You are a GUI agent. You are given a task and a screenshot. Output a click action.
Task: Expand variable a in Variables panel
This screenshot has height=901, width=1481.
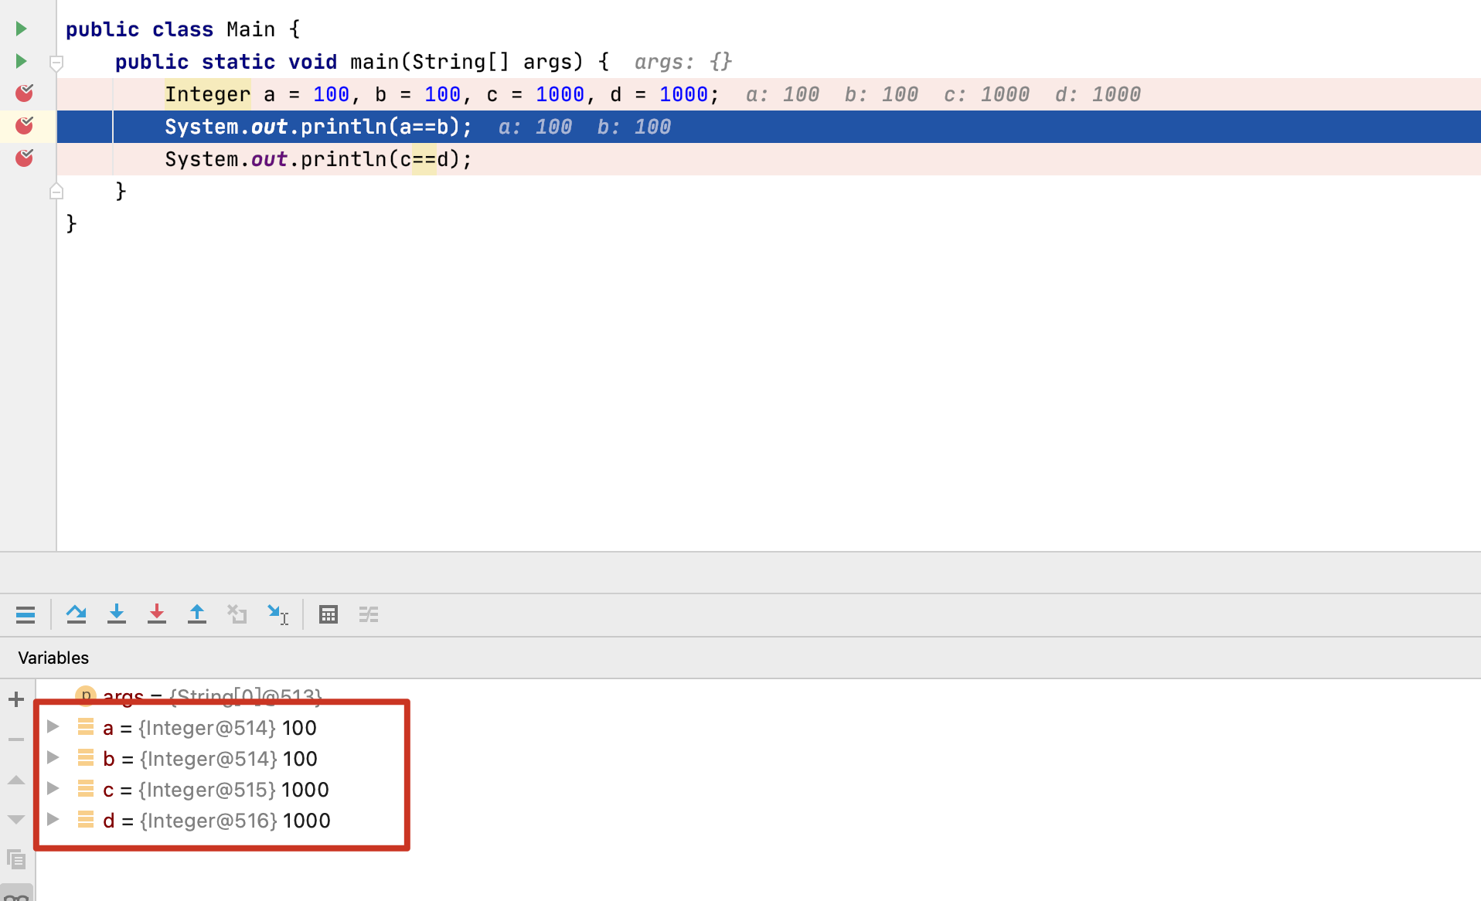(x=53, y=726)
